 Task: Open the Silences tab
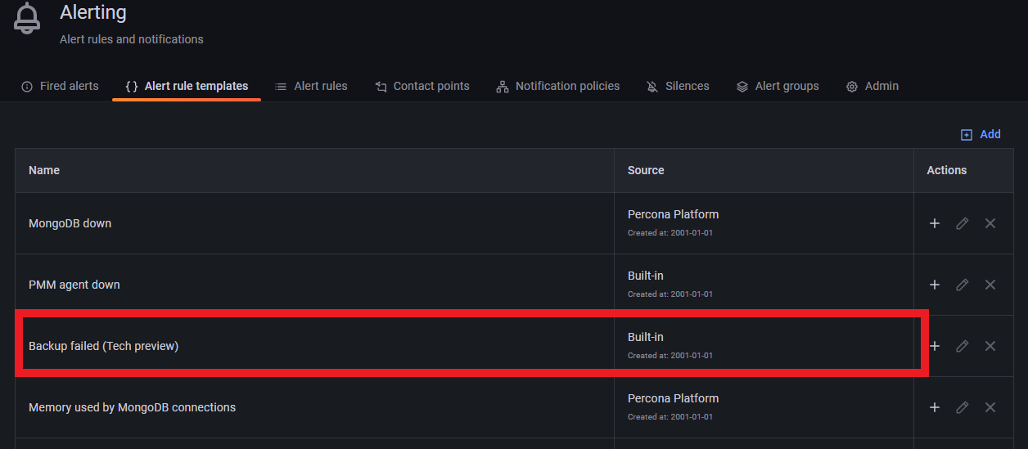pyautogui.click(x=678, y=86)
